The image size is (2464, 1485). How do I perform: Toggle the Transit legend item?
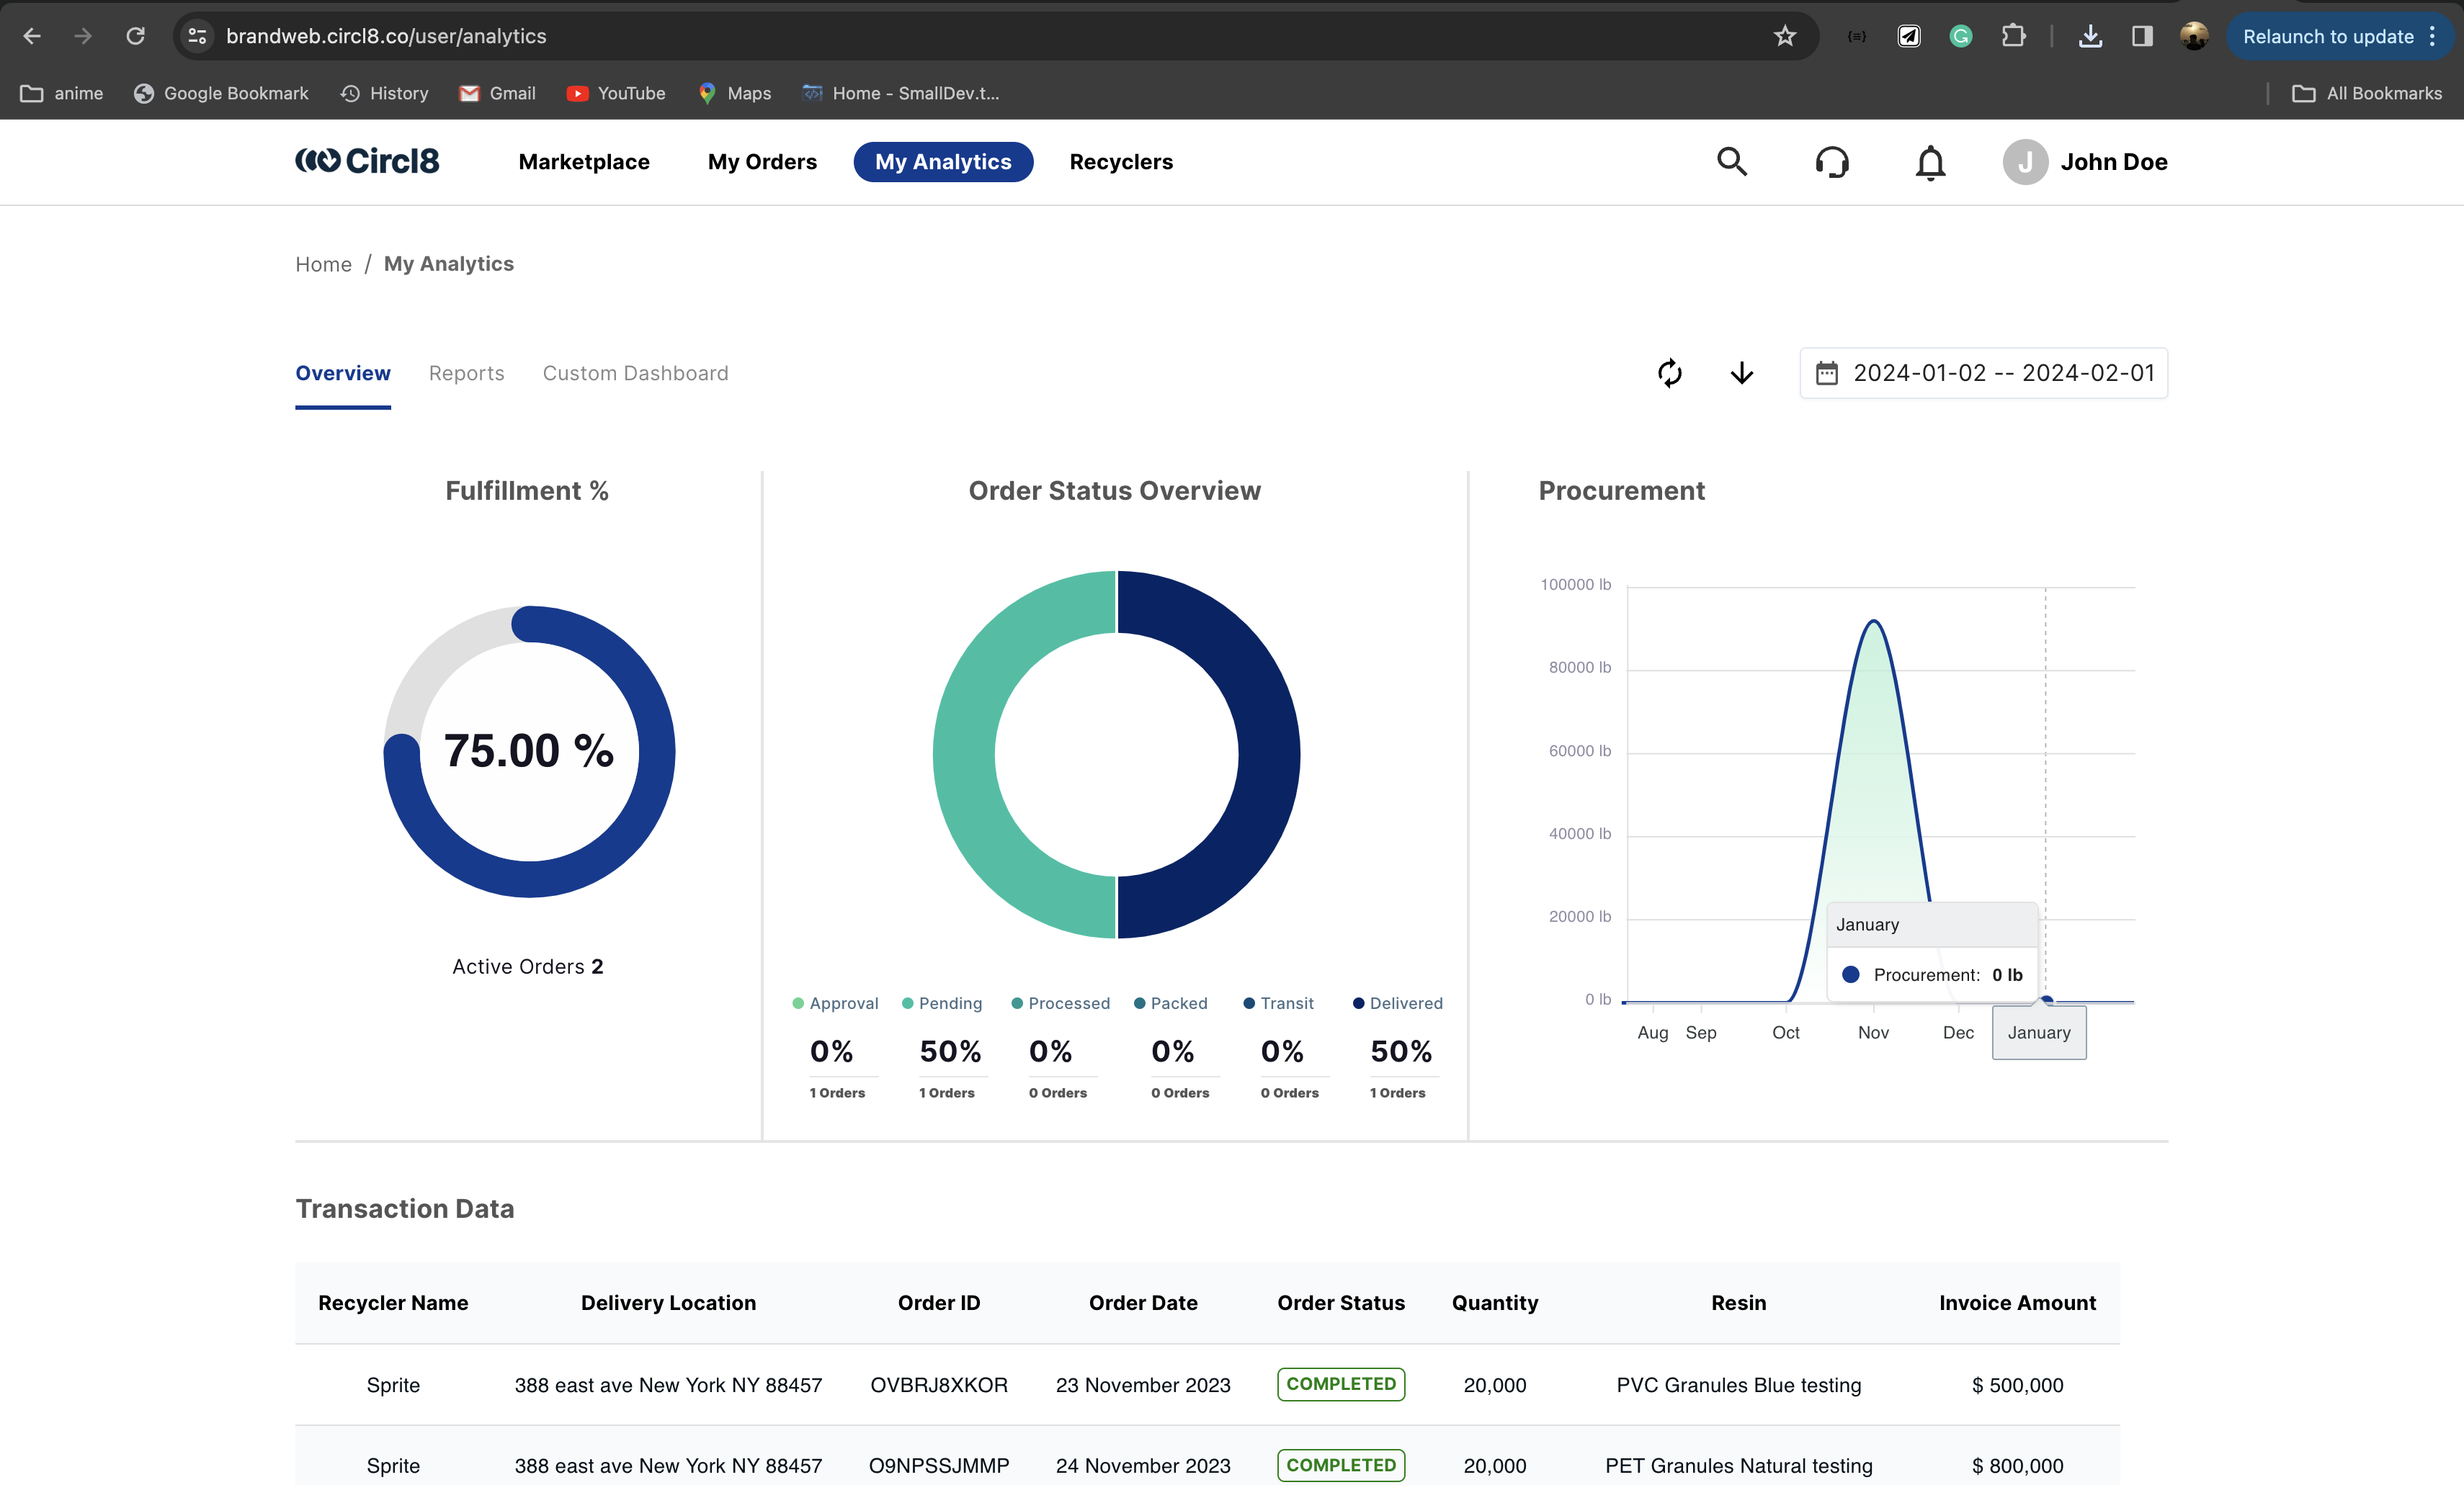pos(1278,1002)
